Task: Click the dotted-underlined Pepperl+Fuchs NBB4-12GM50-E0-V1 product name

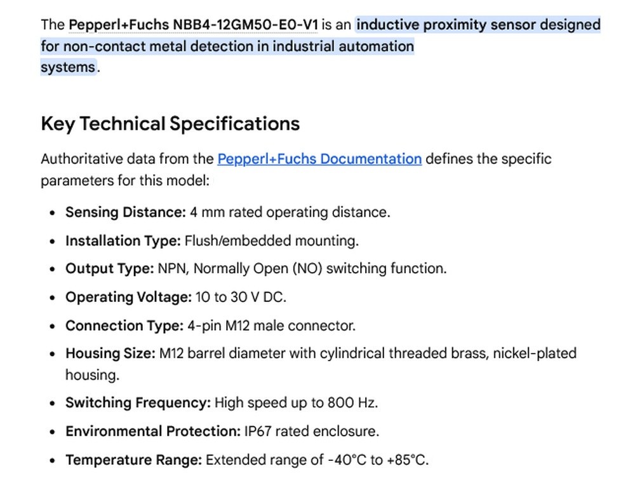Action: tap(193, 25)
